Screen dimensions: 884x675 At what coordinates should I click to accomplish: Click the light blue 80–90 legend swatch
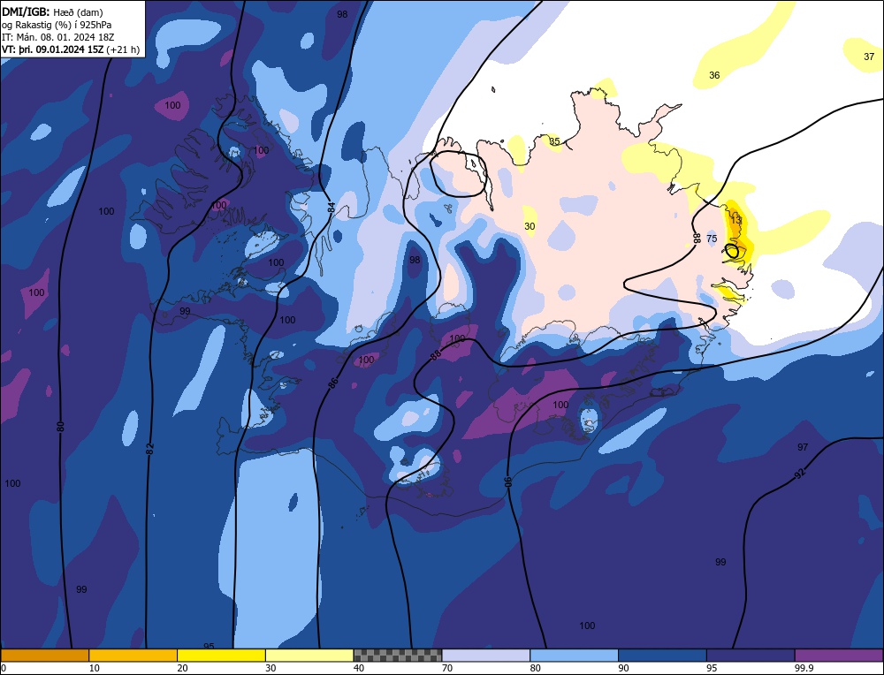point(574,655)
